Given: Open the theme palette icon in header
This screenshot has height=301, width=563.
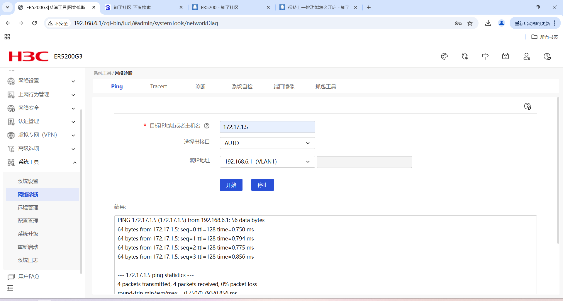Looking at the screenshot, I should click(x=444, y=56).
